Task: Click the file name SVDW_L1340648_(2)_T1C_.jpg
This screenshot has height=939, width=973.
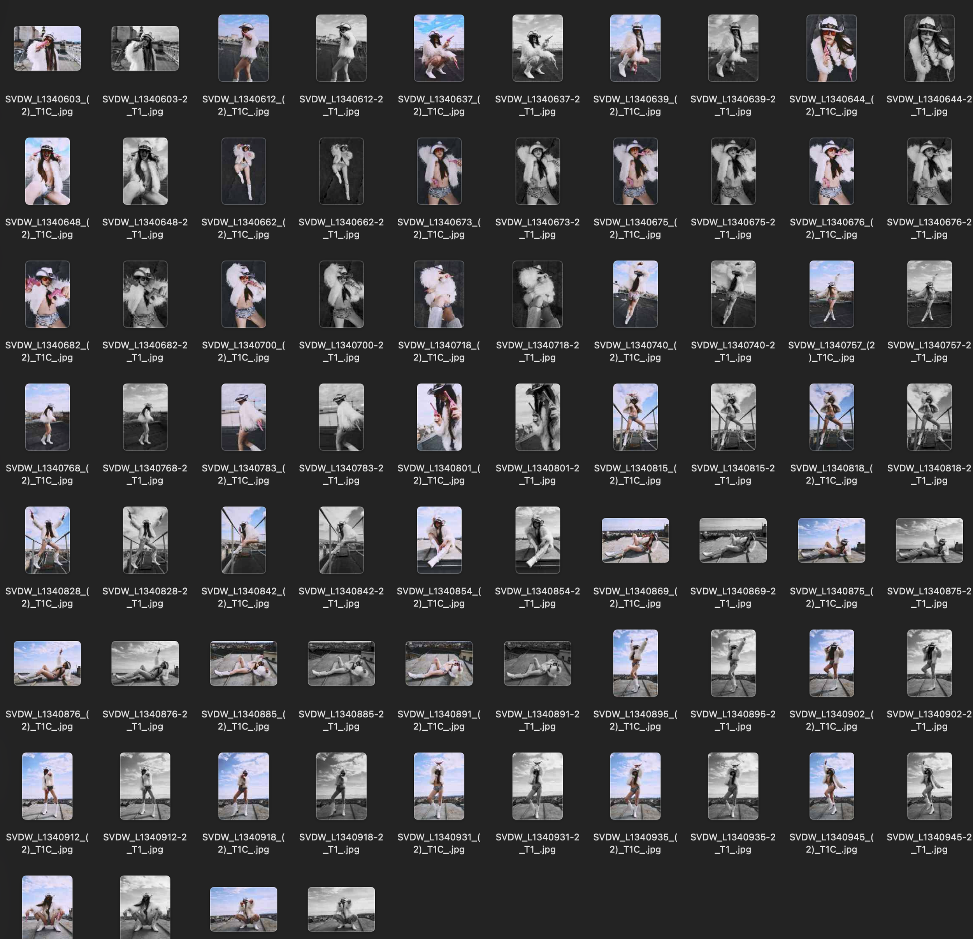Action: [47, 229]
